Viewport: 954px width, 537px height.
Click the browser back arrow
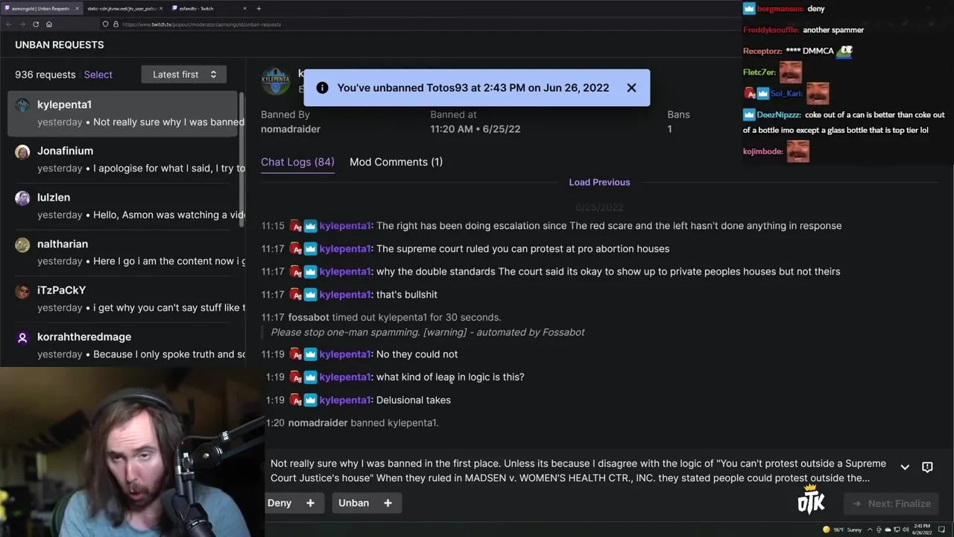[x=9, y=24]
